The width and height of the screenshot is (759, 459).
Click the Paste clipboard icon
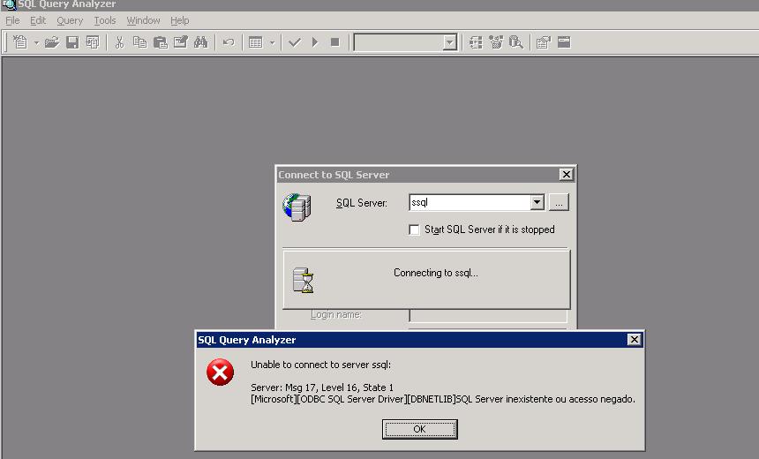click(x=161, y=42)
